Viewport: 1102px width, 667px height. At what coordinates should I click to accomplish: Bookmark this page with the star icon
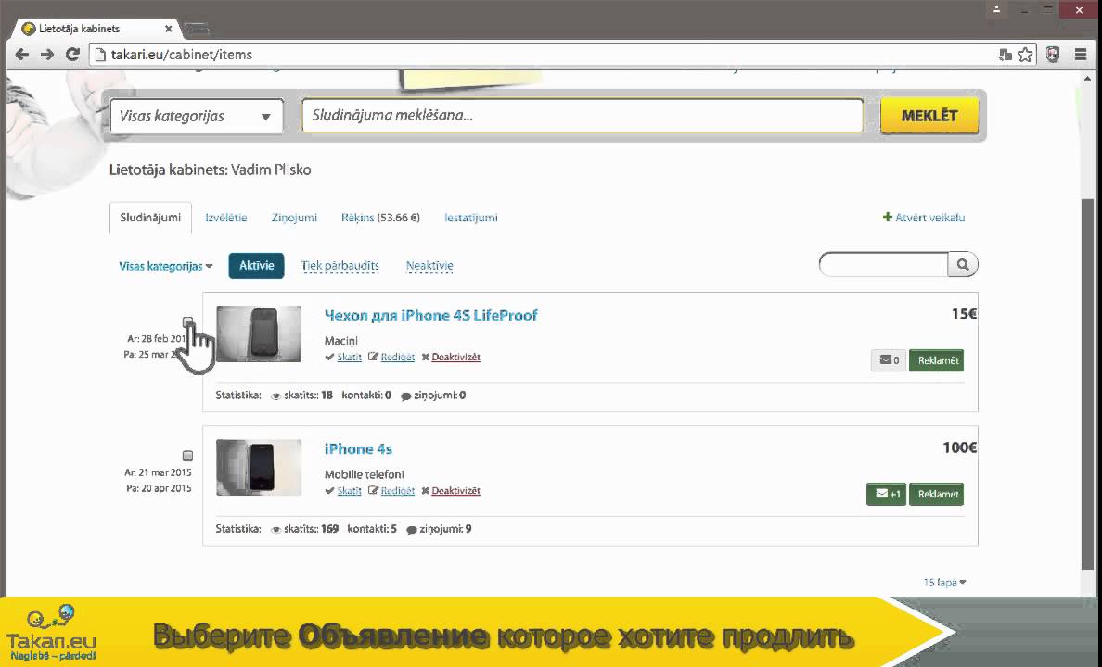pyautogui.click(x=1025, y=55)
